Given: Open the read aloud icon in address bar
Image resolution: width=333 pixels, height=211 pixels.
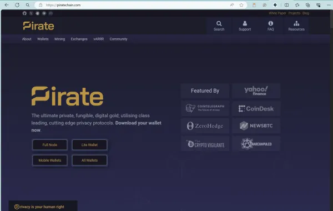Looking at the screenshot, I should coord(232,5).
